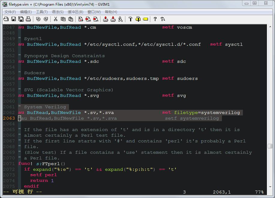
Task: Click the Undo toolbar icon
Action: click(x=38, y=19)
